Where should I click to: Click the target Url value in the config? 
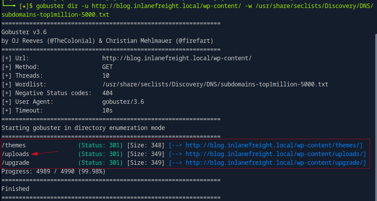[177, 58]
